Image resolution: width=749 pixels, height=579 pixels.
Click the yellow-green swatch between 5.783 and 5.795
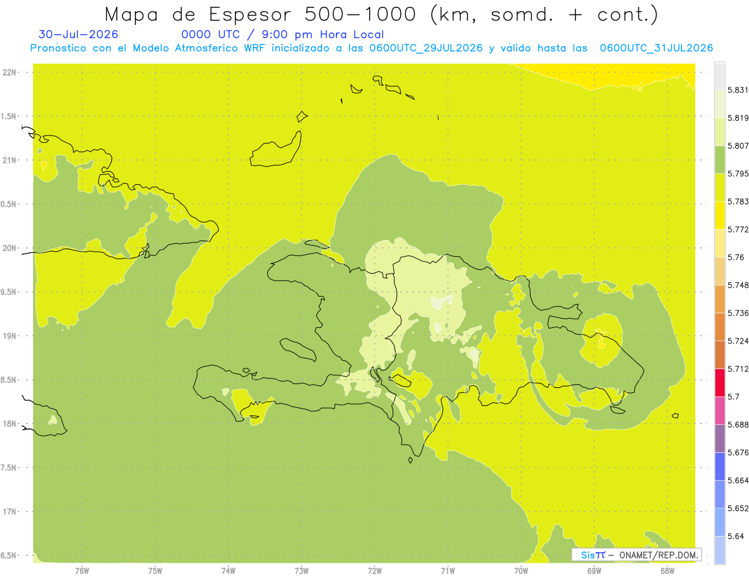tap(720, 187)
